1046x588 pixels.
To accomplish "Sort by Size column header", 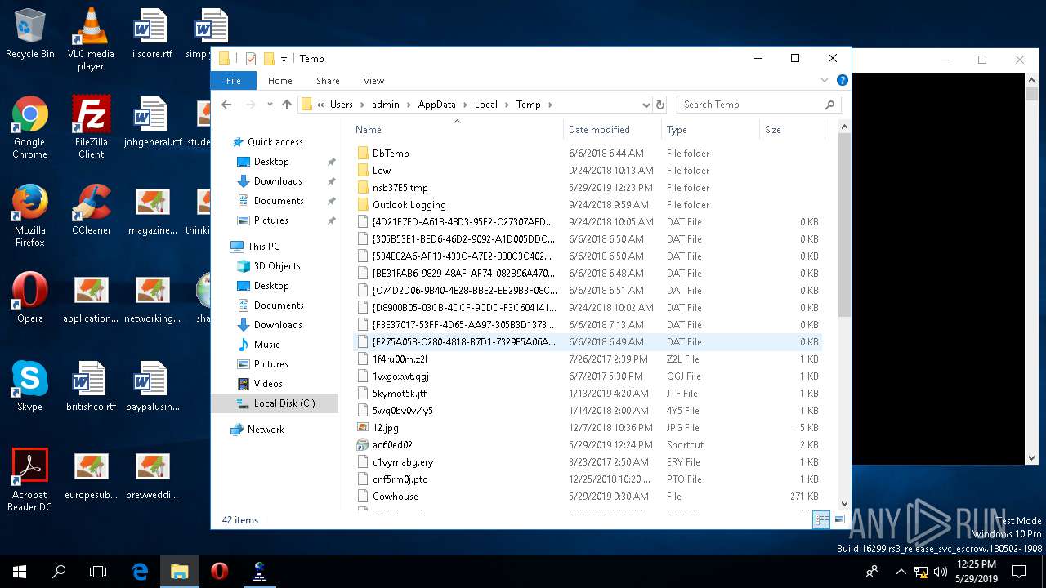I will [792, 129].
